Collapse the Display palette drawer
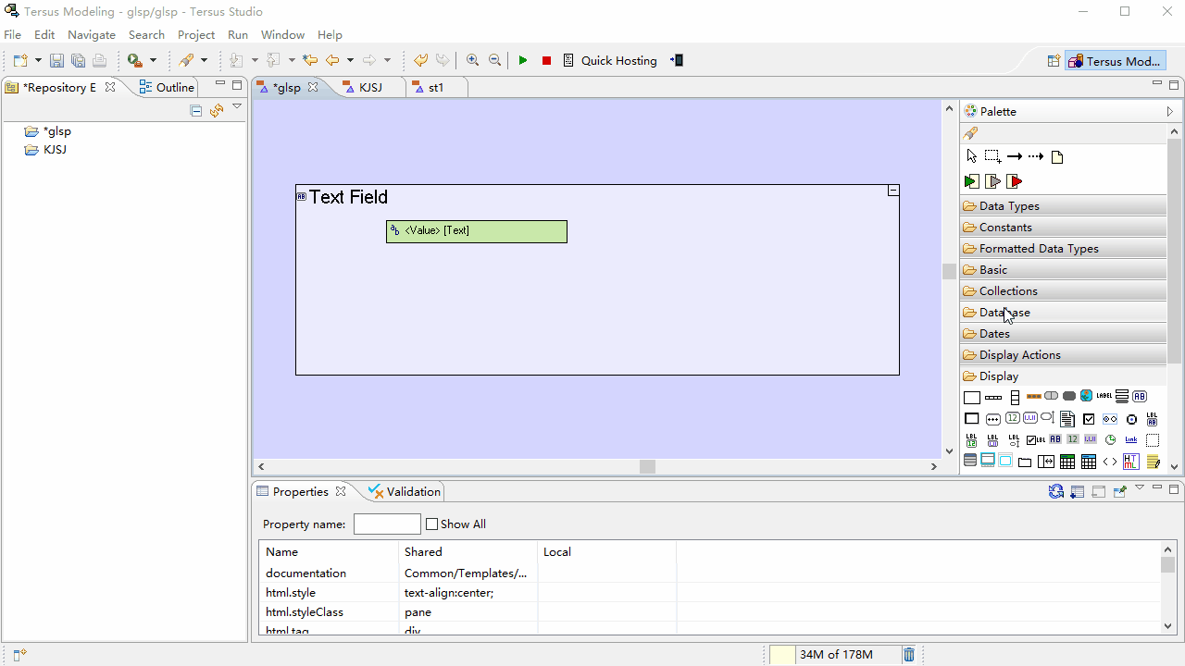 [1064, 376]
